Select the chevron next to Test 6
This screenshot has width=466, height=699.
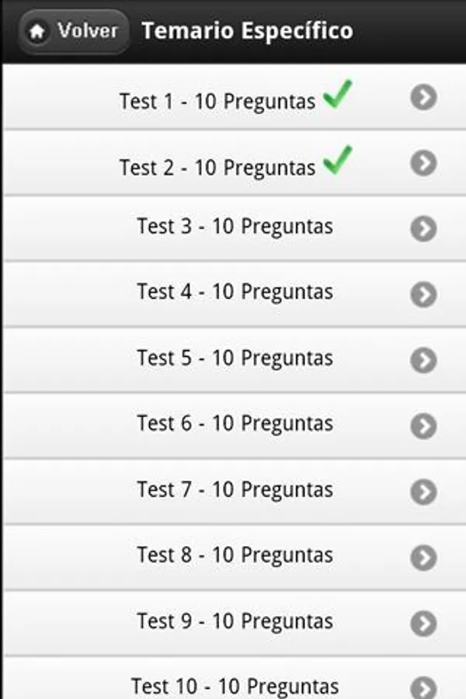coord(423,426)
